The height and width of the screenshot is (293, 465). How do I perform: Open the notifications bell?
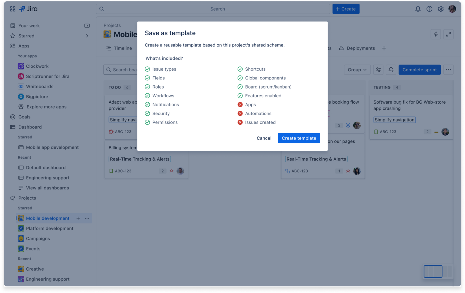pyautogui.click(x=418, y=9)
